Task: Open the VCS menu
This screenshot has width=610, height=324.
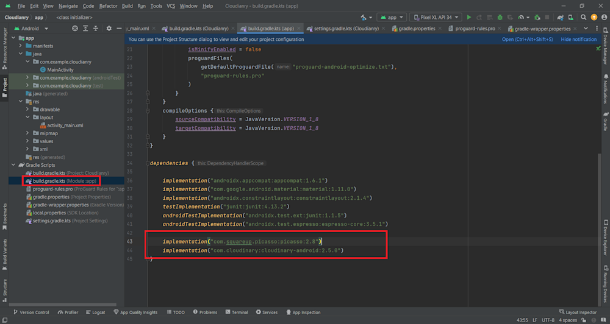Action: point(171,6)
